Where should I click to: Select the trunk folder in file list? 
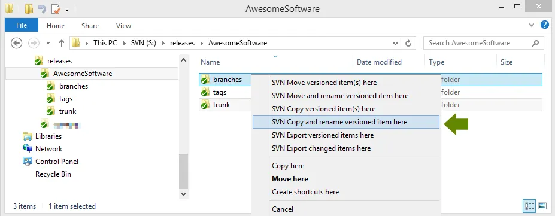click(x=222, y=105)
